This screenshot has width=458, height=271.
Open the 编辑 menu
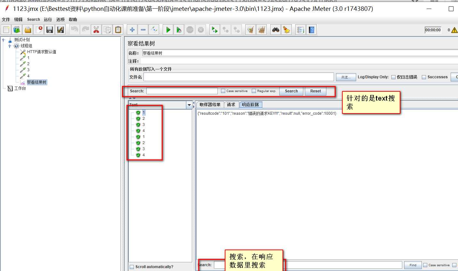[18, 19]
